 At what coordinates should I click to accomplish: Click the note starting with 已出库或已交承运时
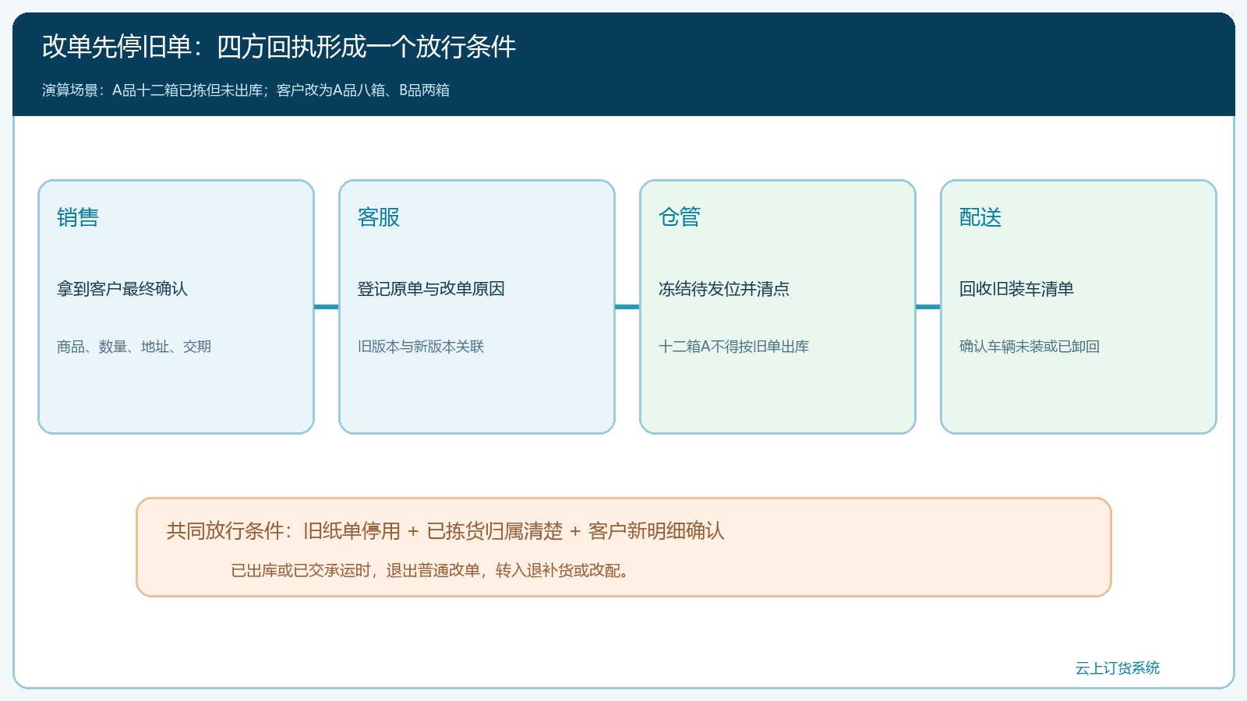[x=433, y=571]
